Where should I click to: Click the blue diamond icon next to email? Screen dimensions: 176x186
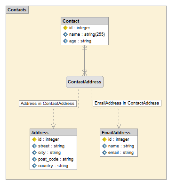104,153
